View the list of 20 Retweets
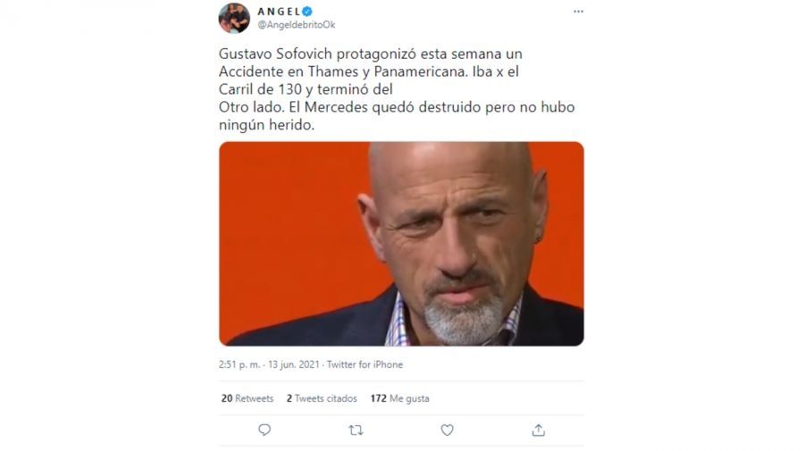Viewport: 804px width, 451px height. pos(247,398)
